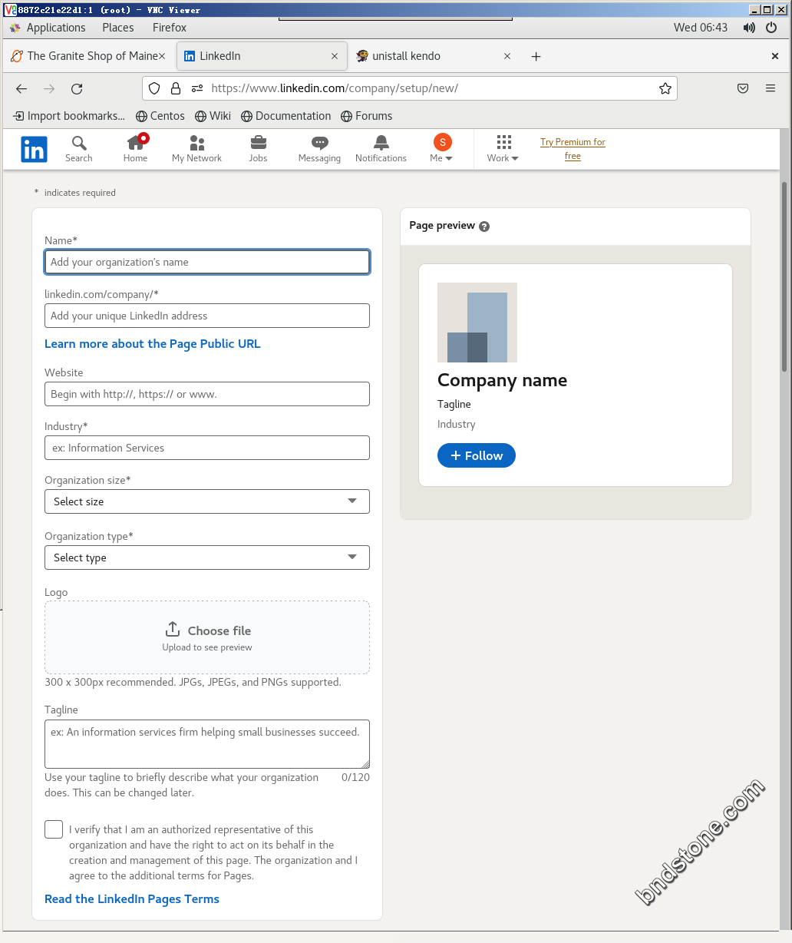
Task: Click Try Premium for free link
Action: pyautogui.click(x=573, y=149)
